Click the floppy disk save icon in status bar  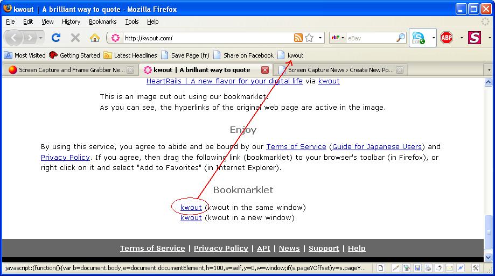[417, 268]
